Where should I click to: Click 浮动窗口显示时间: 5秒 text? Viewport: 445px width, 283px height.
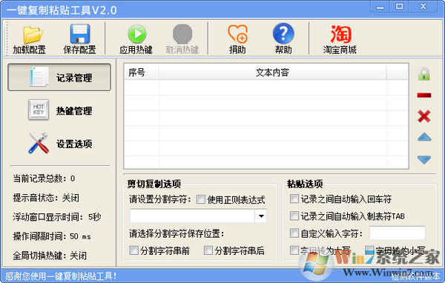click(57, 217)
